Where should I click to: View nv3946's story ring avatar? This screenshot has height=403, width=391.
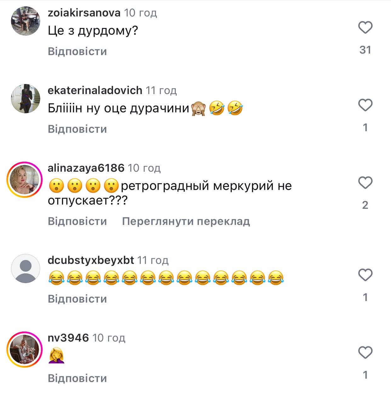point(25,349)
